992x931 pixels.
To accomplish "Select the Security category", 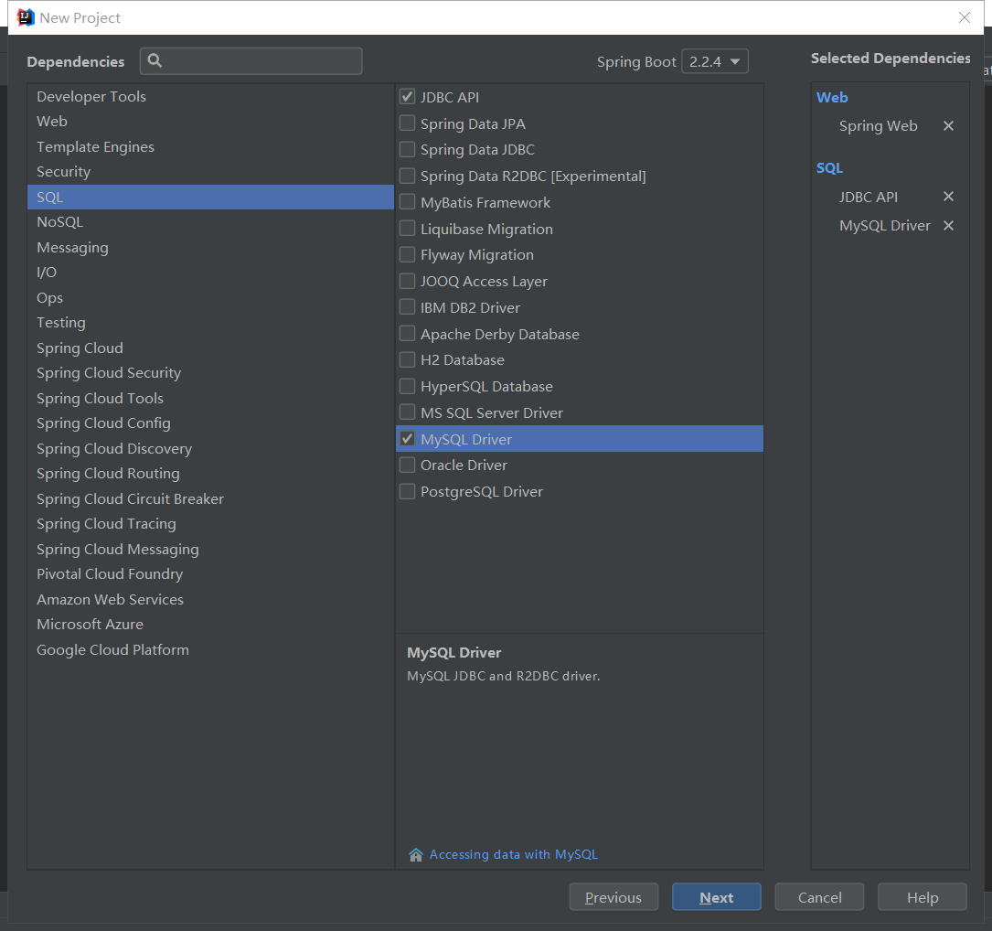I will [210, 172].
